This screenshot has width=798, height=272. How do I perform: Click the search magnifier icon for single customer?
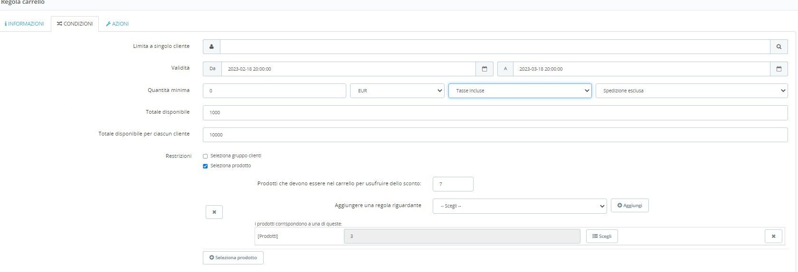[x=779, y=46]
